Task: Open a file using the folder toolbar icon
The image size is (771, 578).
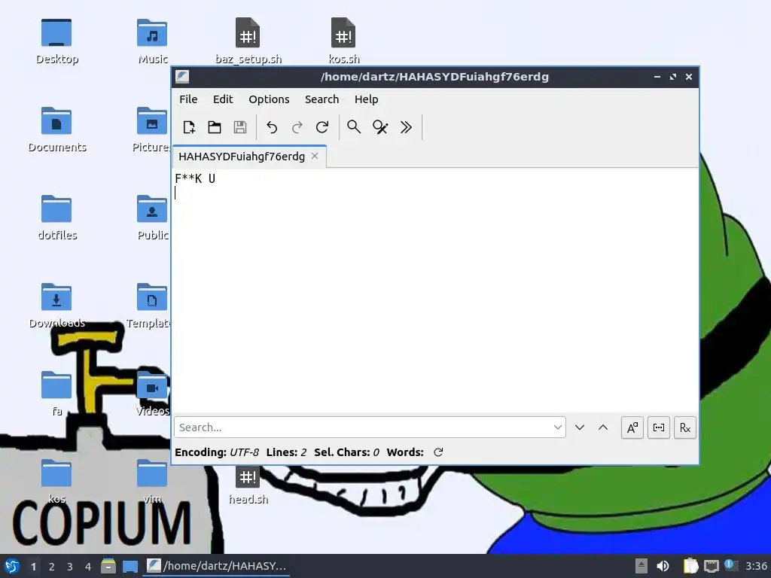Action: coord(215,127)
